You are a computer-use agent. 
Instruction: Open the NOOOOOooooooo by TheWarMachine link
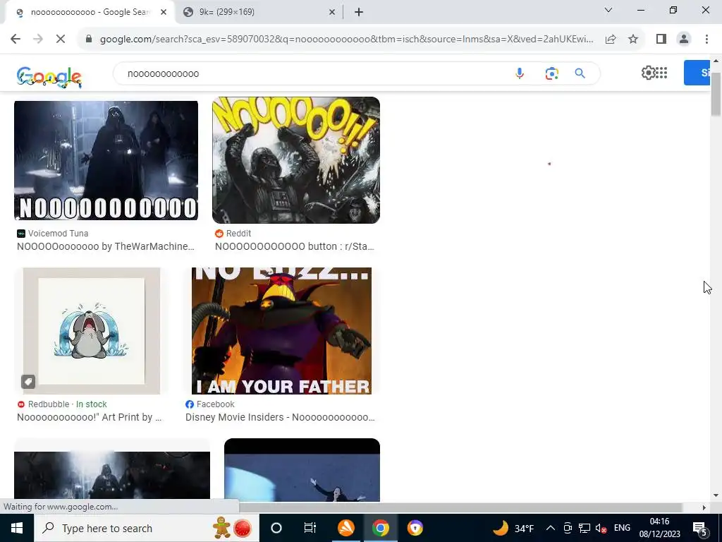pyautogui.click(x=106, y=246)
